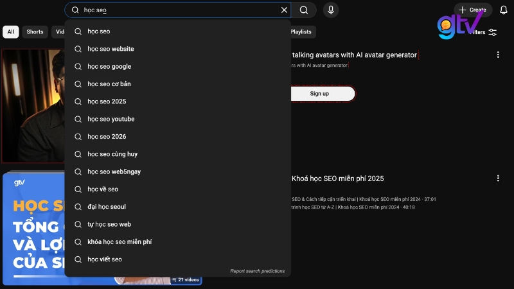Screen dimensions: 514x289
Task: Switch to the All filter chip
Action: [10, 32]
